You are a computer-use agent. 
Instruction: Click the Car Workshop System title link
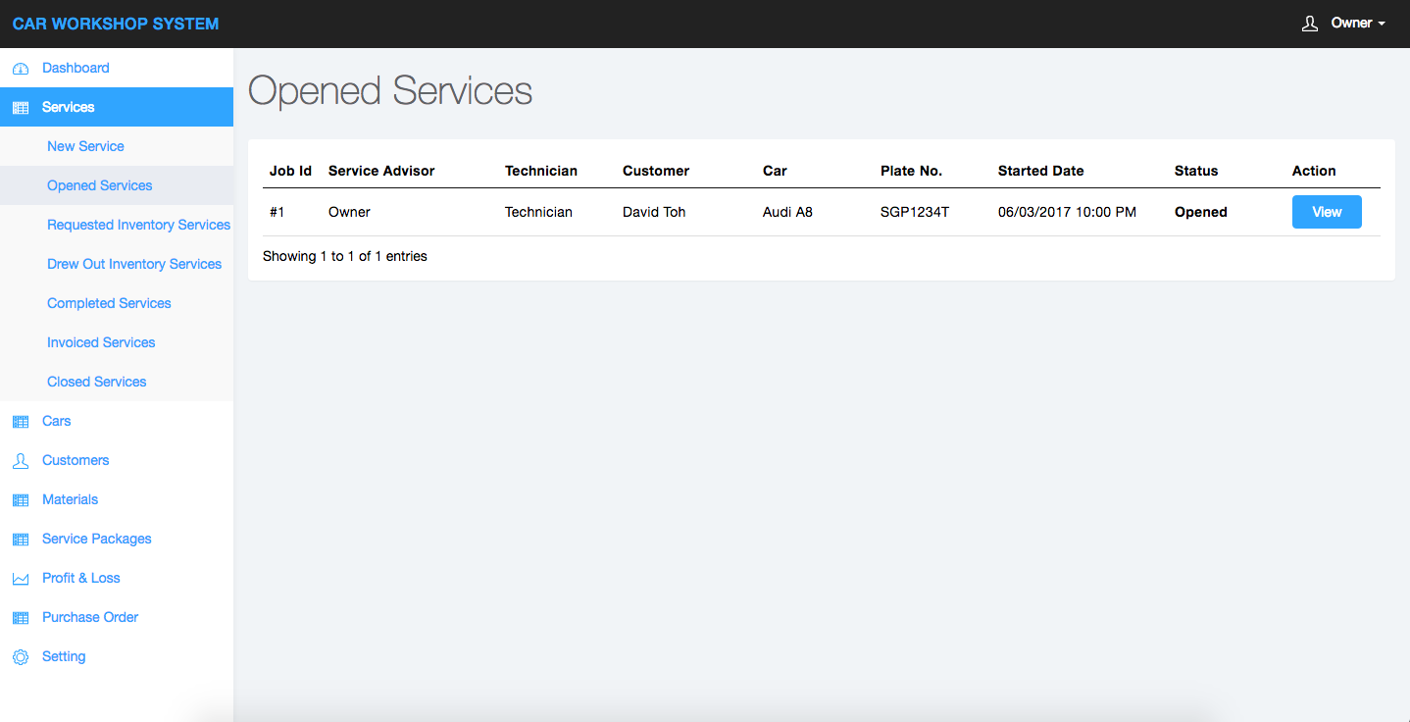[x=116, y=24]
